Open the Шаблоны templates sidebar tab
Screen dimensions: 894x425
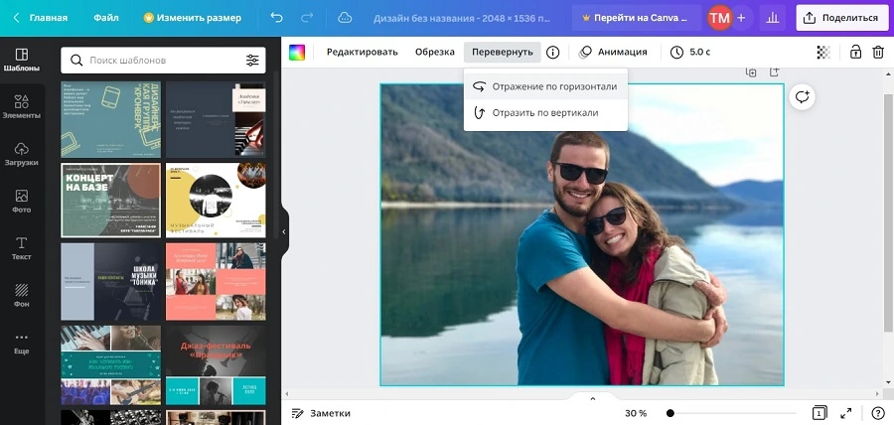(21, 61)
